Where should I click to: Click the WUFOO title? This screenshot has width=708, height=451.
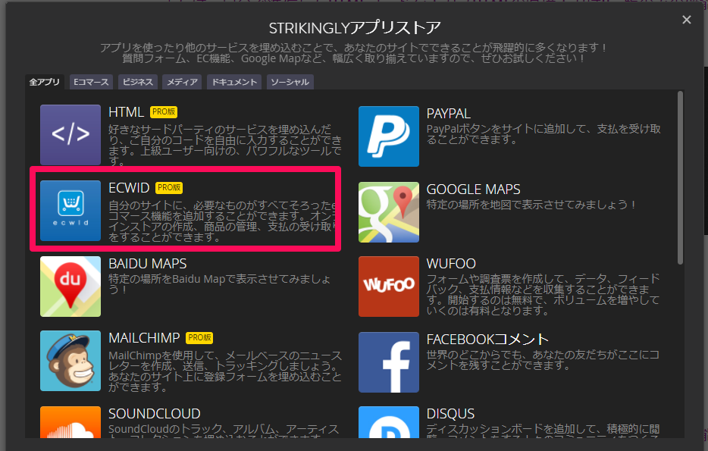(451, 264)
